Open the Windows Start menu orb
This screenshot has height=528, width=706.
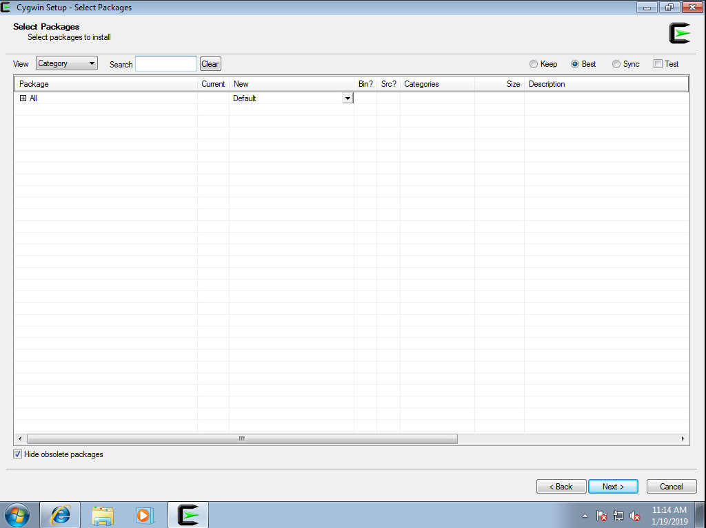(17, 515)
